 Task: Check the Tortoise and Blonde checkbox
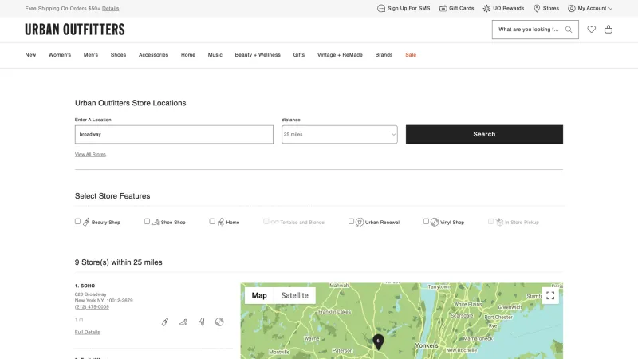point(266,222)
